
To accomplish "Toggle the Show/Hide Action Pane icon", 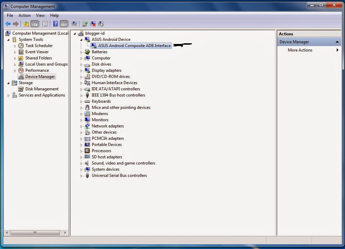I will [x=64, y=24].
